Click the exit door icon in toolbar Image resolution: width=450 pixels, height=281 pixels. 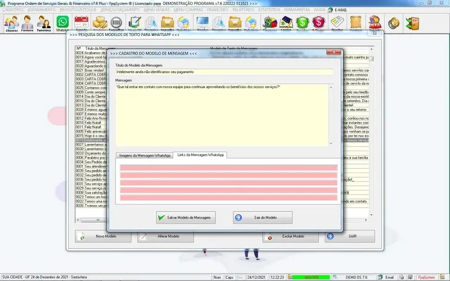pos(415,23)
